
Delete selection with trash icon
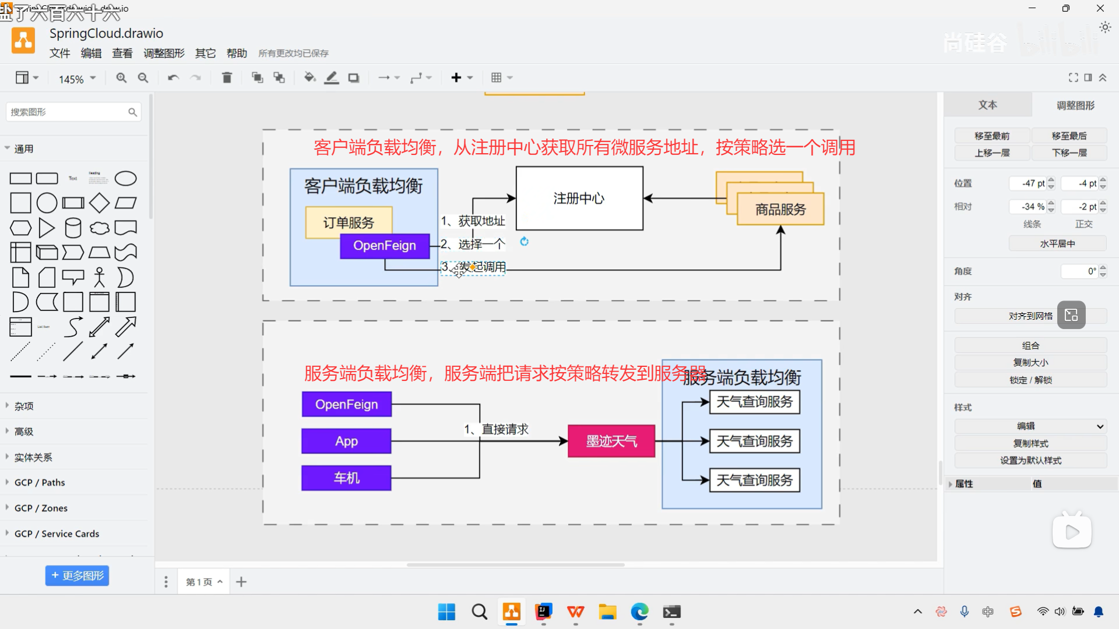(227, 77)
